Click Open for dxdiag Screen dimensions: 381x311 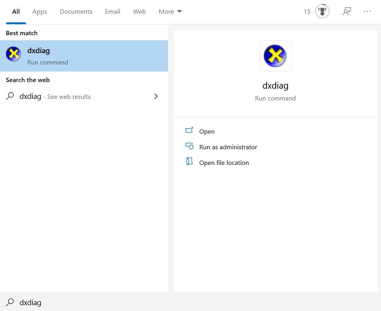pyautogui.click(x=207, y=131)
